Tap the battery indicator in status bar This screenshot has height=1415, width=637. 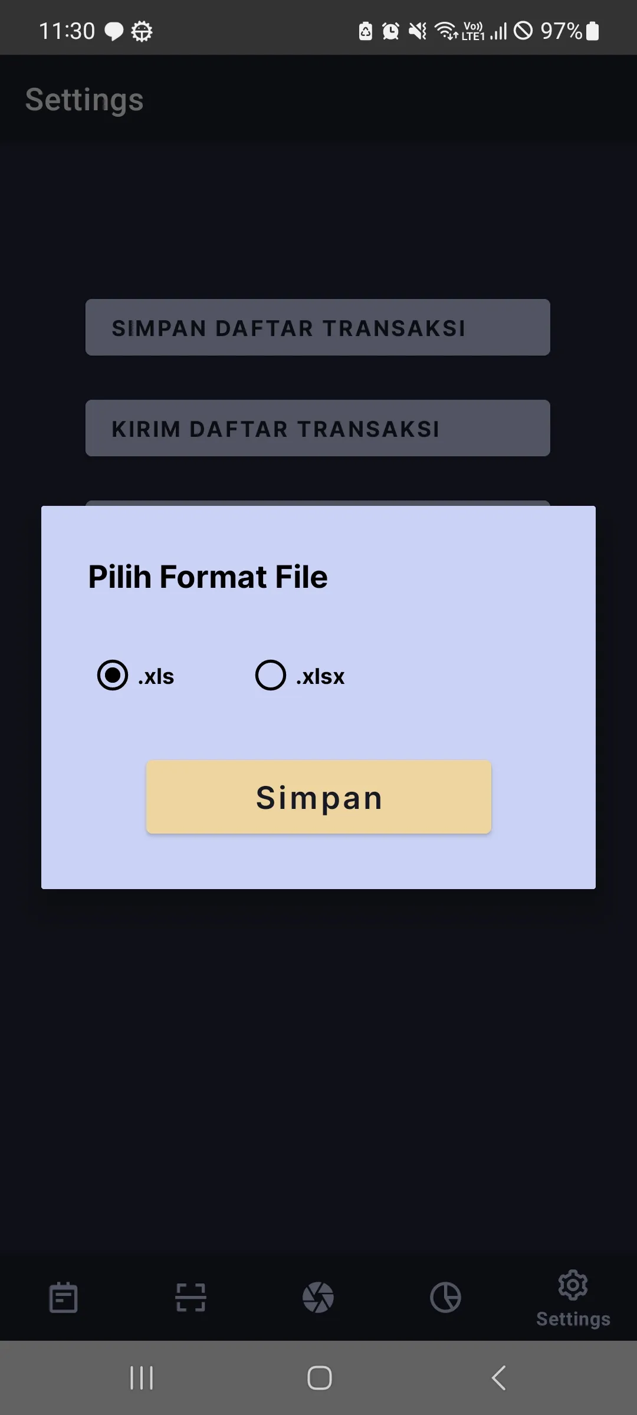click(592, 31)
